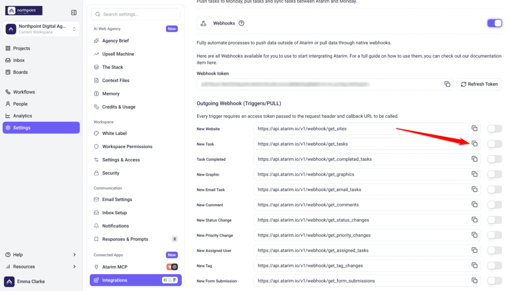The image size is (510, 291).
Task: Copy the New Tag webhook URL
Action: (475, 265)
